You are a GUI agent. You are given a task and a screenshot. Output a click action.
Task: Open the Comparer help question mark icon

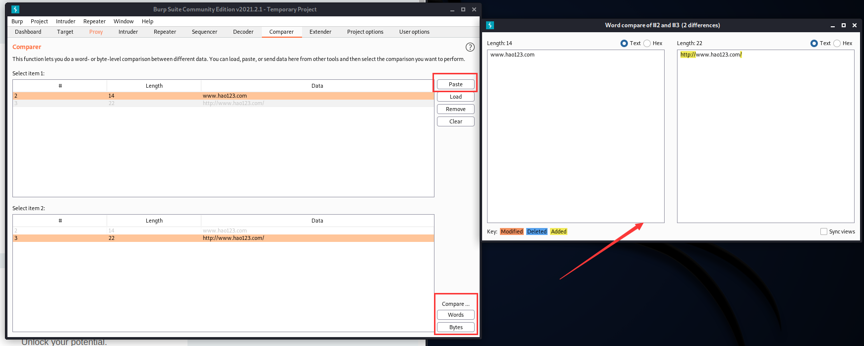click(x=470, y=47)
